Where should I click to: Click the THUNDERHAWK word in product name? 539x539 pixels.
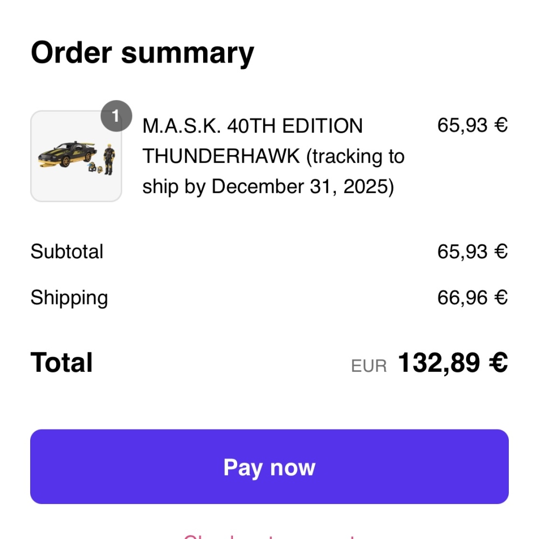[x=221, y=156]
